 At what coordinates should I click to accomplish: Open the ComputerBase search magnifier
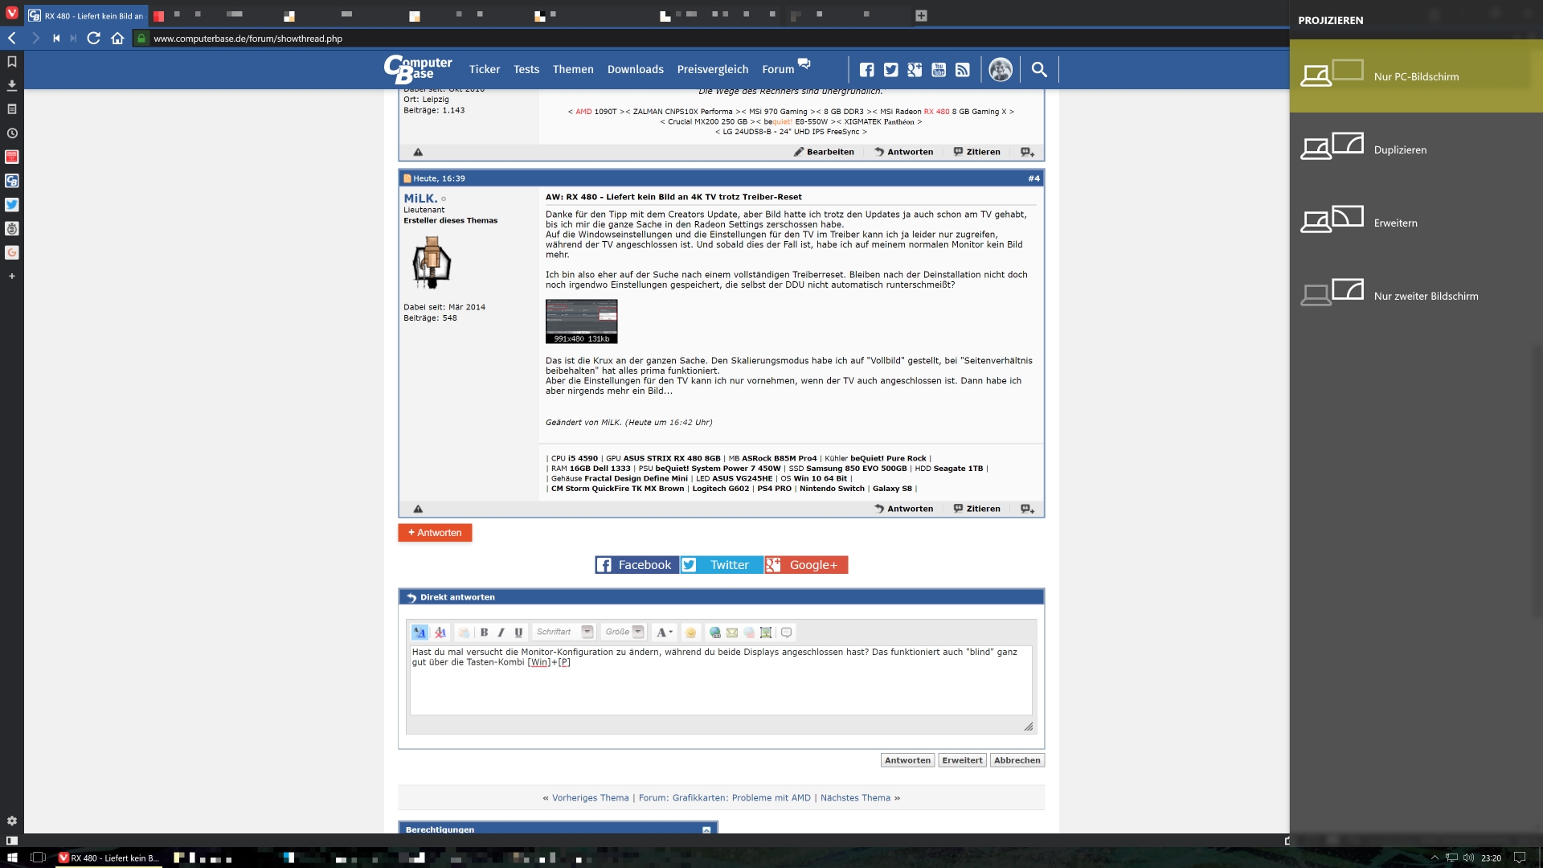[1039, 70]
